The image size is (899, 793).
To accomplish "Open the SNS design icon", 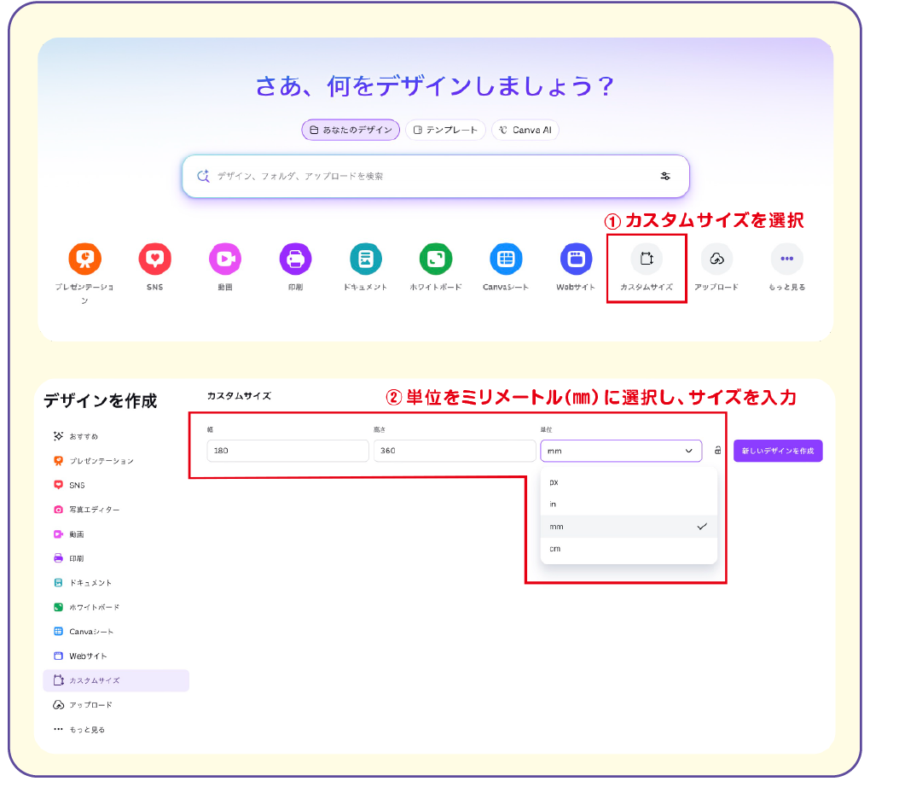I will point(154,259).
